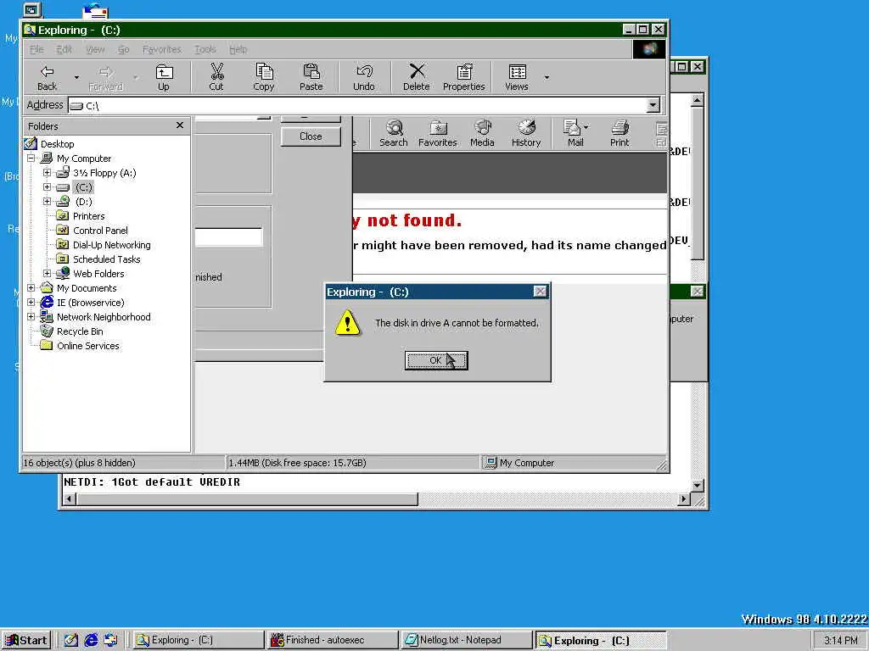Open Printers folder in tree
The width and height of the screenshot is (869, 651).
88,216
